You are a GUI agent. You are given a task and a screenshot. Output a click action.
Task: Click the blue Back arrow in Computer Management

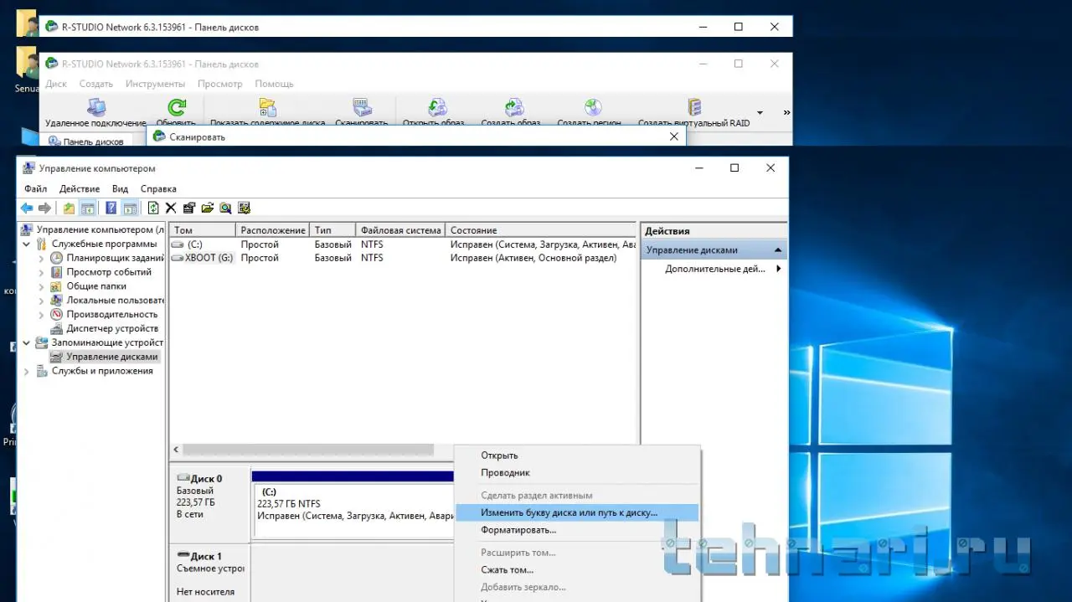(x=27, y=208)
